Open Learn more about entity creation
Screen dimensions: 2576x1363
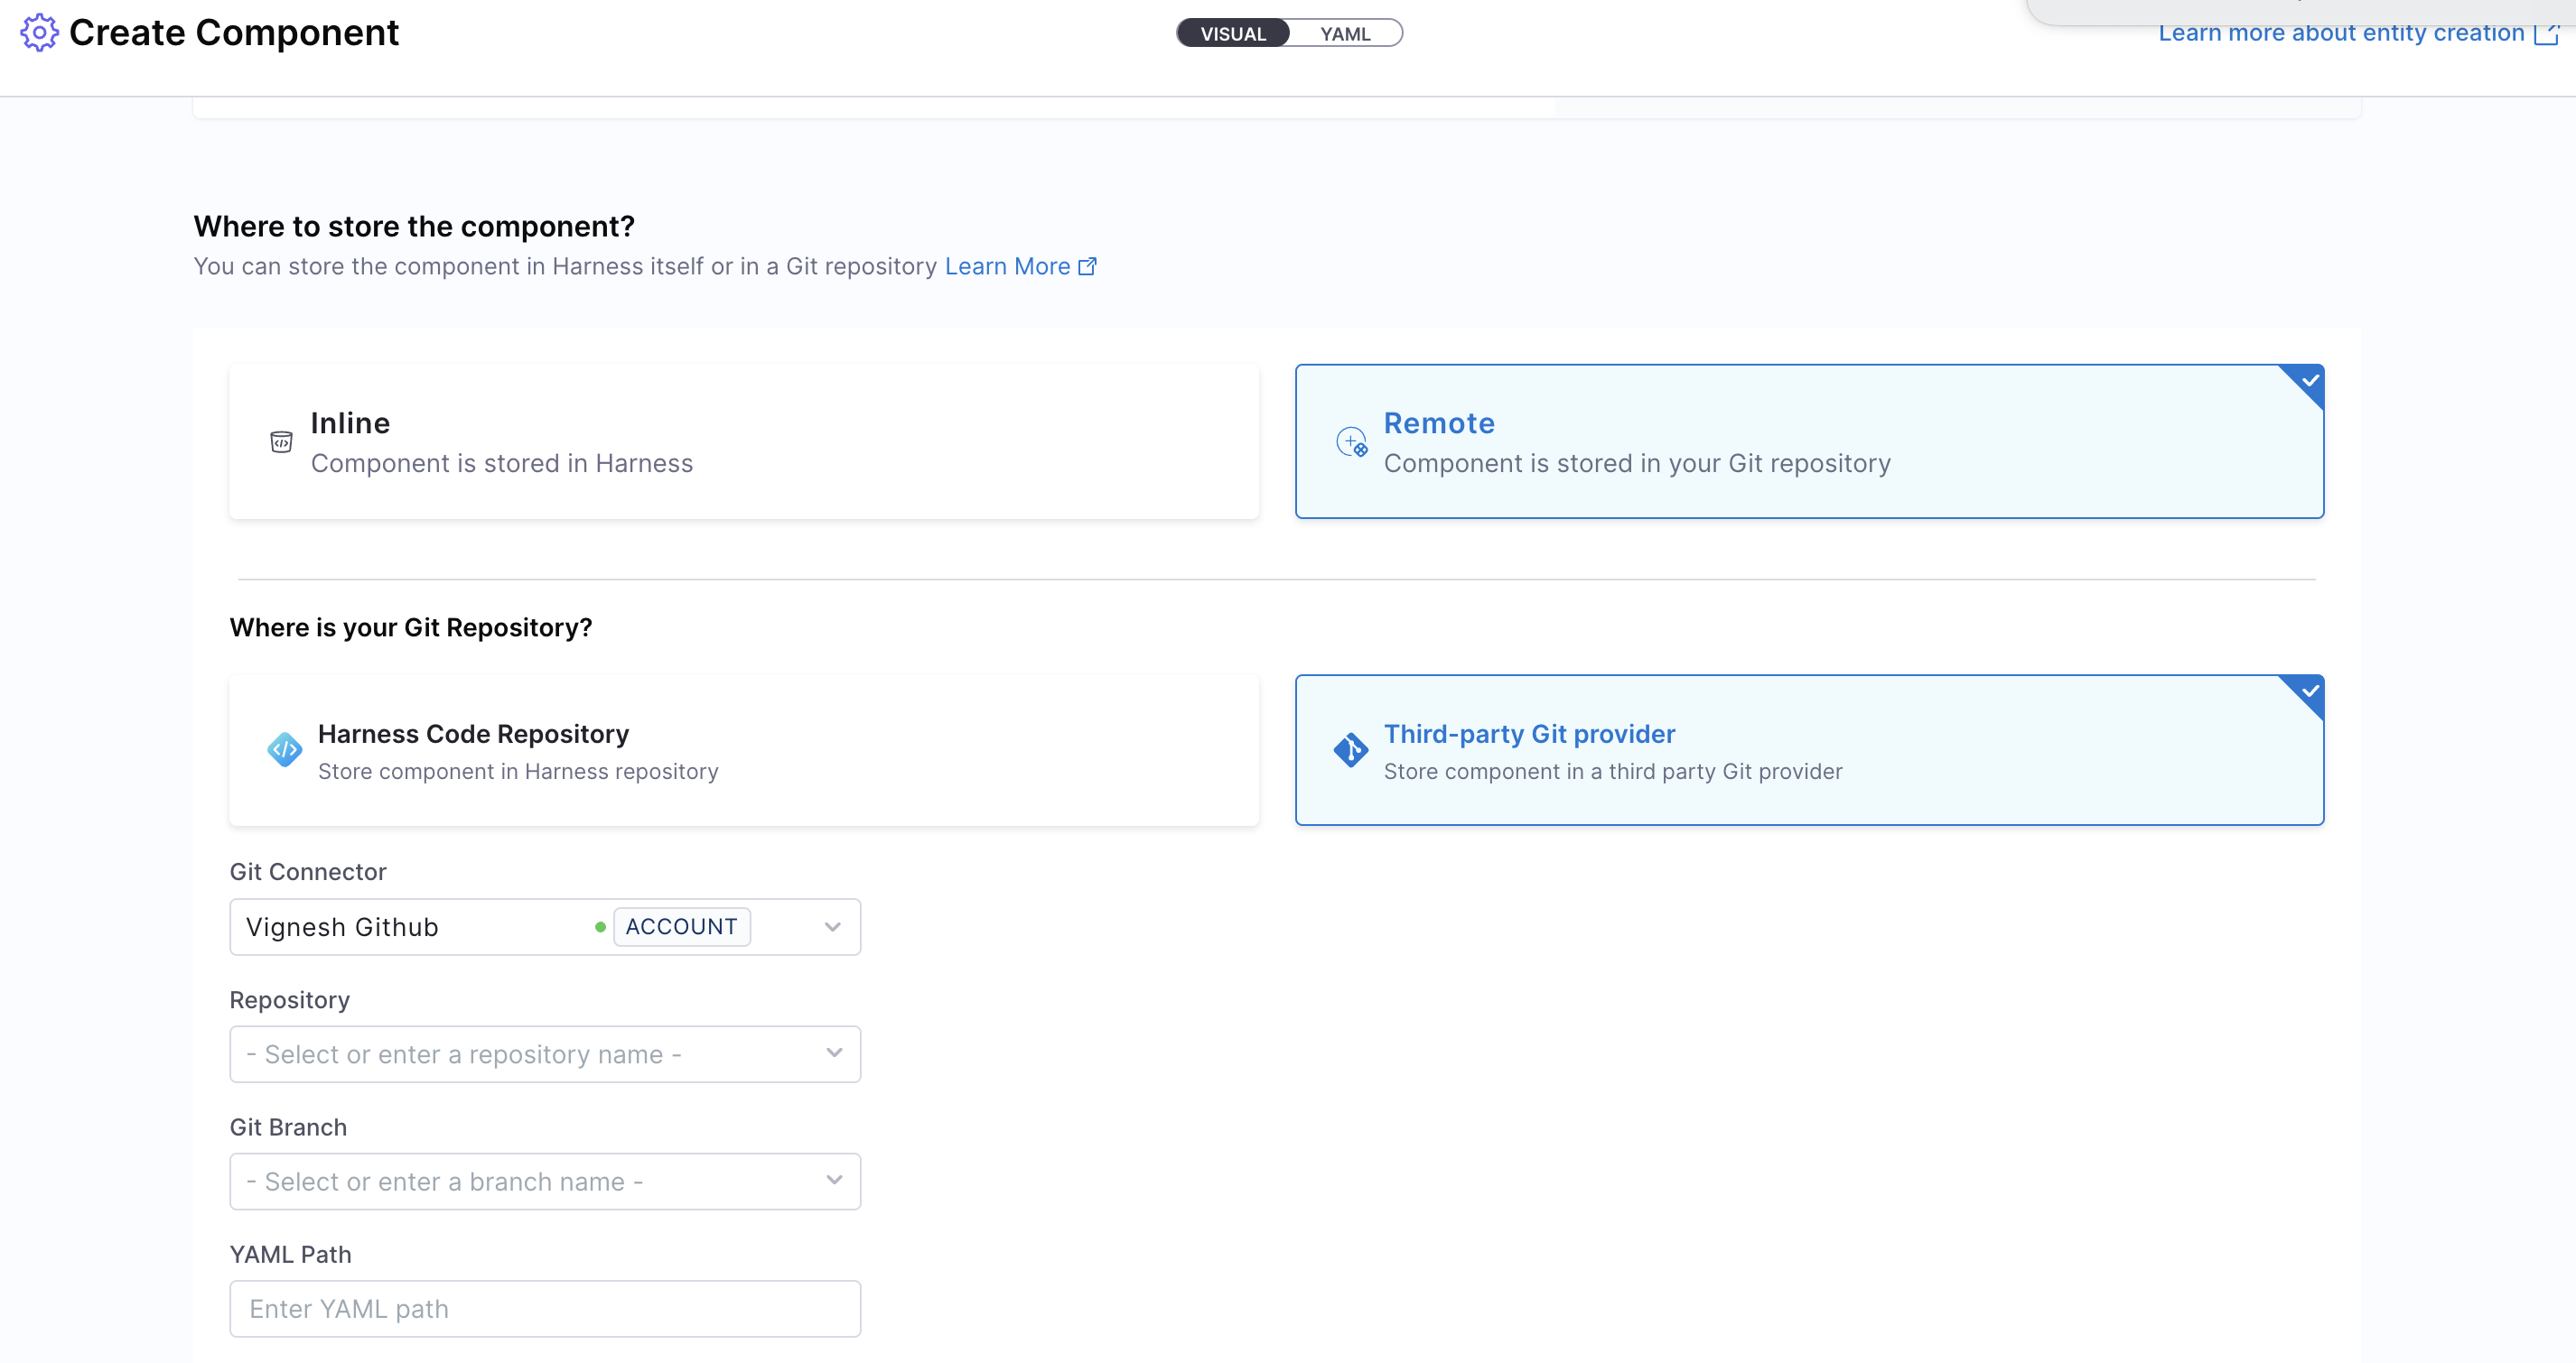pyautogui.click(x=2340, y=34)
